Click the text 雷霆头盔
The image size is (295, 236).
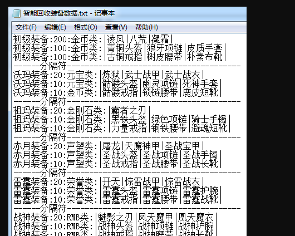click(x=120, y=191)
